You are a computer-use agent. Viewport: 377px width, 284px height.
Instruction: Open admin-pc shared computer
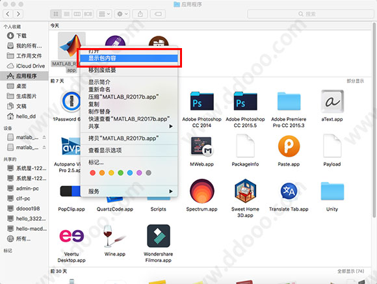coord(24,188)
